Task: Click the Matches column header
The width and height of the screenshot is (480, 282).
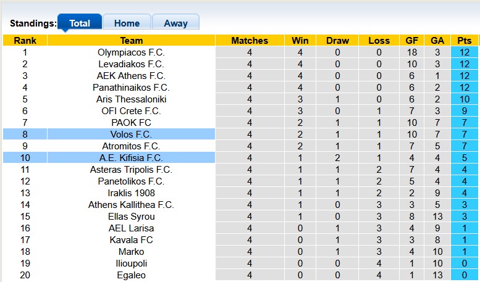Action: click(250, 41)
